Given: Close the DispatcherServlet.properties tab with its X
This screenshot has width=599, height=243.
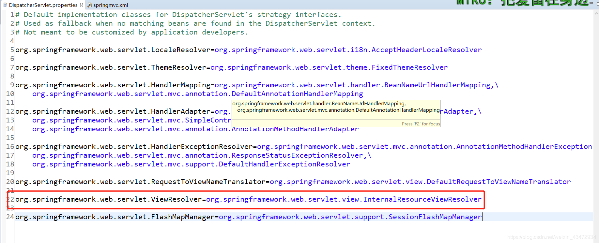Looking at the screenshot, I should coord(82,5).
